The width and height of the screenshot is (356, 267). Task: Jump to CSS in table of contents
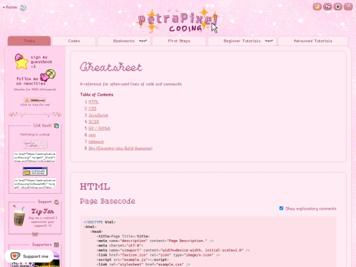tap(92, 109)
